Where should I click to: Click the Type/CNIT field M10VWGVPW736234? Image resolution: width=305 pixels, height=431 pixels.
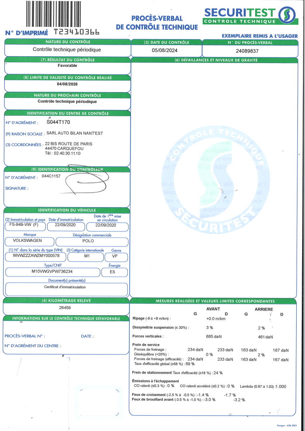click(53, 272)
